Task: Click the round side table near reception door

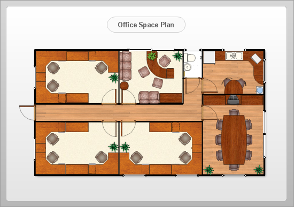Action: 124,86
